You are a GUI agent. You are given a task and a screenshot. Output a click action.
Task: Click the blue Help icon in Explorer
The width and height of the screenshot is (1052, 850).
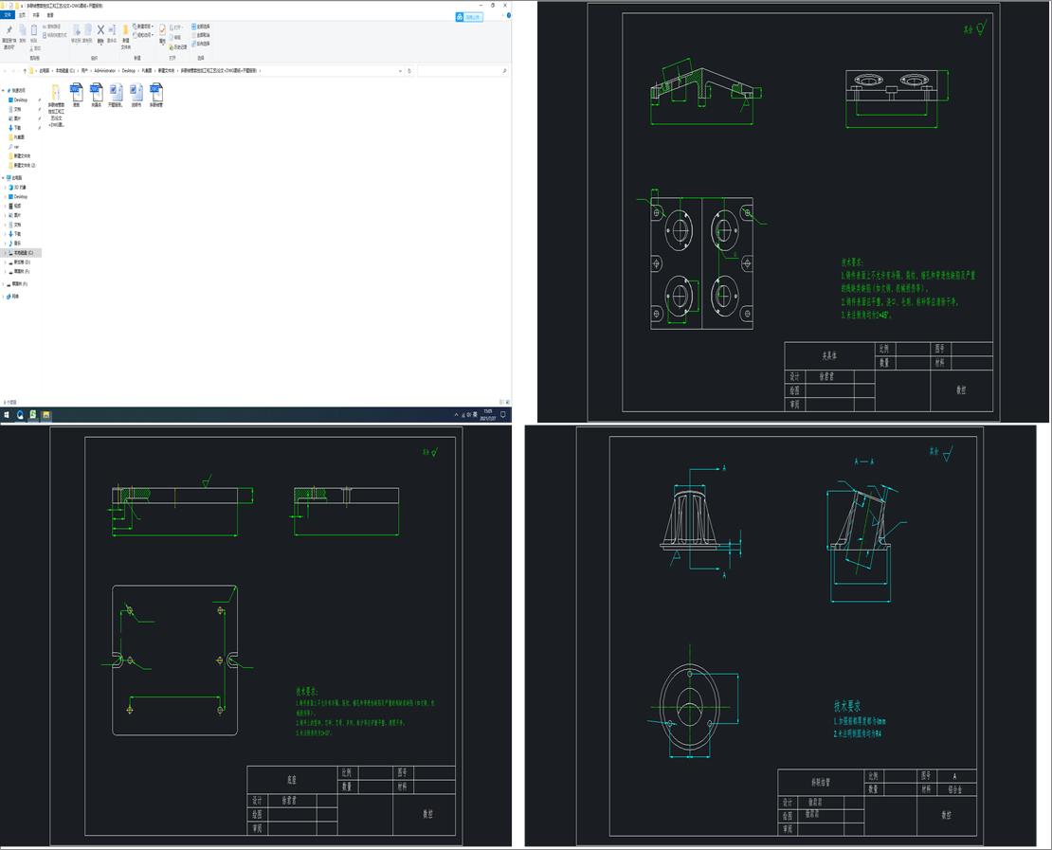509,15
